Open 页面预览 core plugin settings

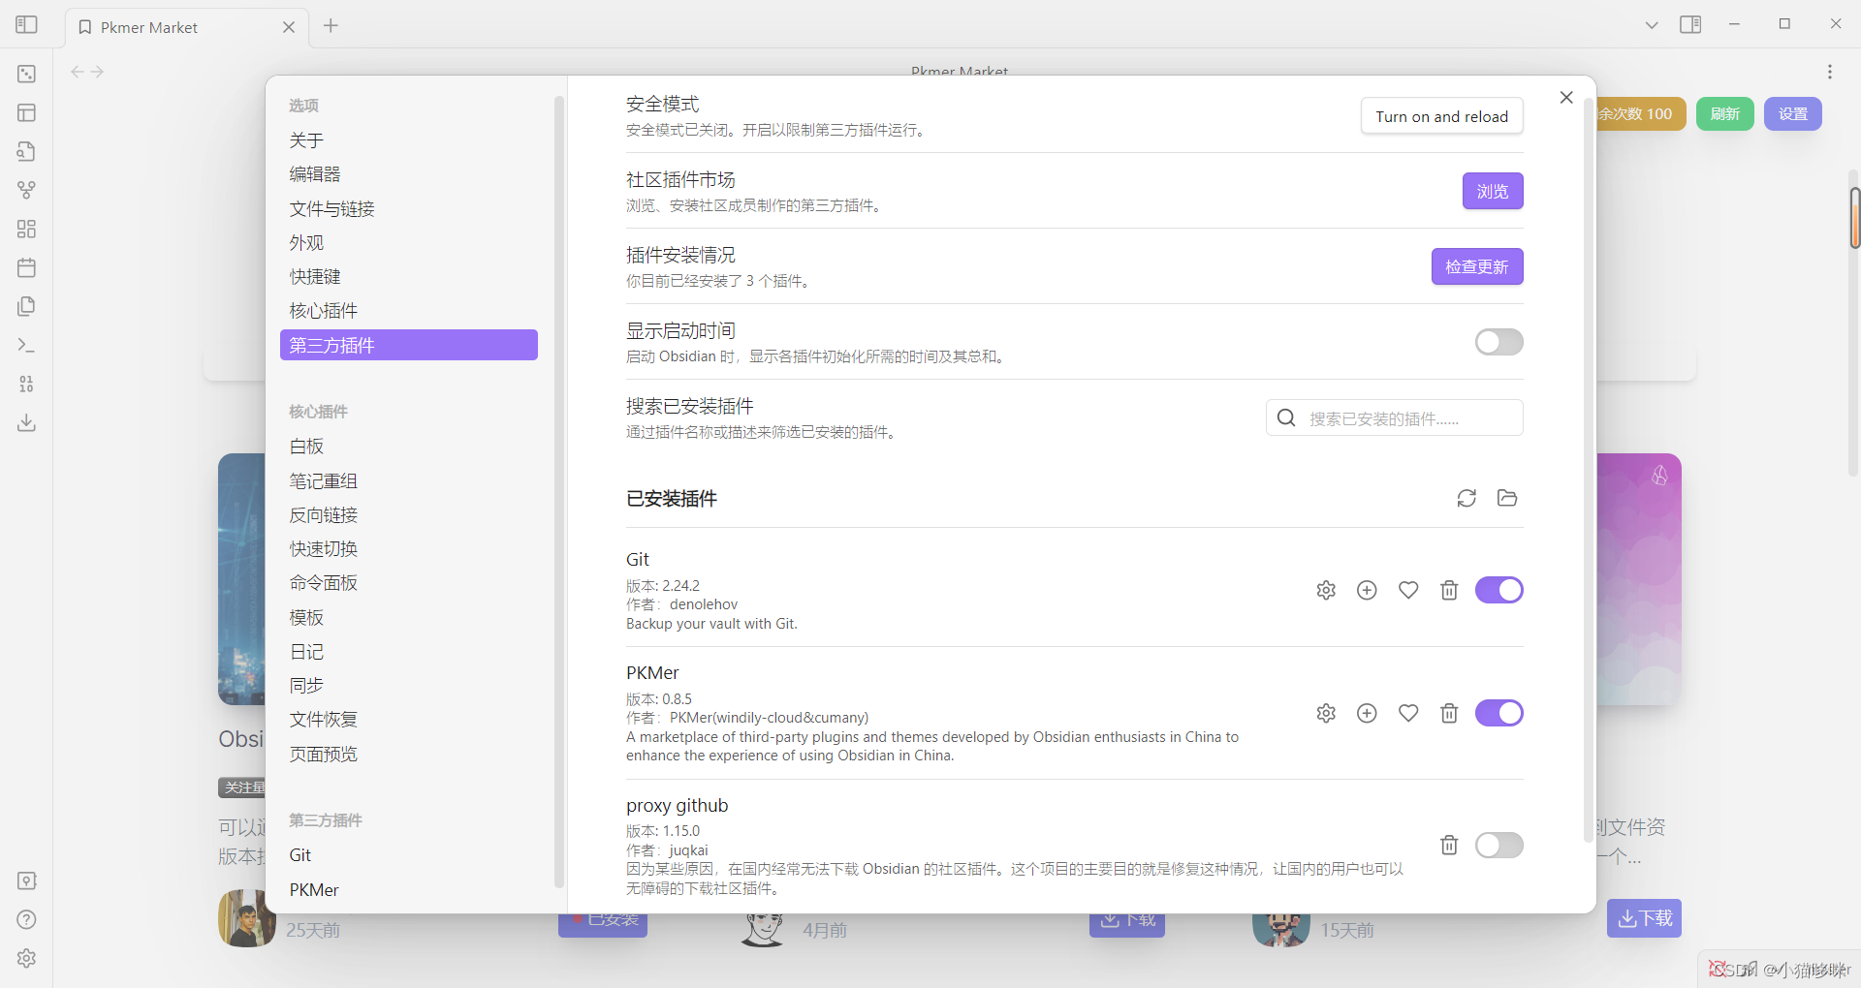pos(409,754)
